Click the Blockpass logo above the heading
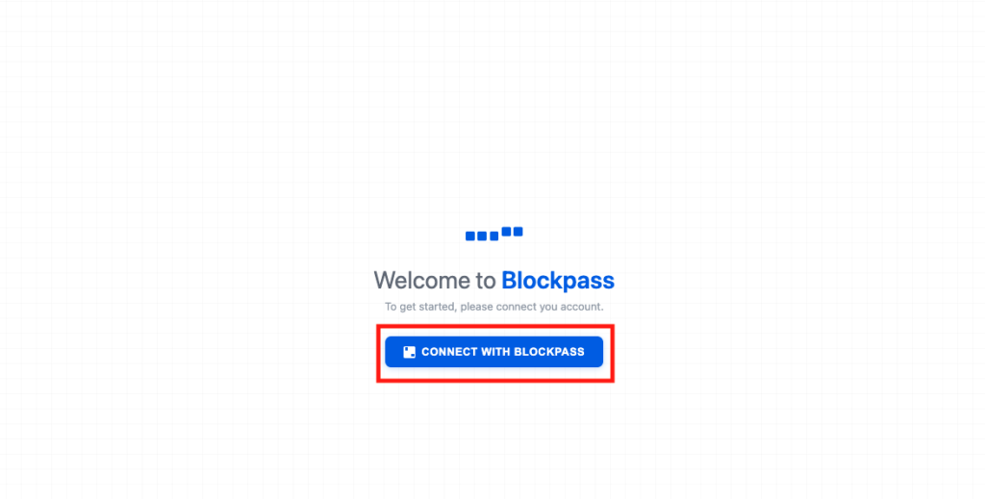Image resolution: width=985 pixels, height=499 pixels. [493, 234]
